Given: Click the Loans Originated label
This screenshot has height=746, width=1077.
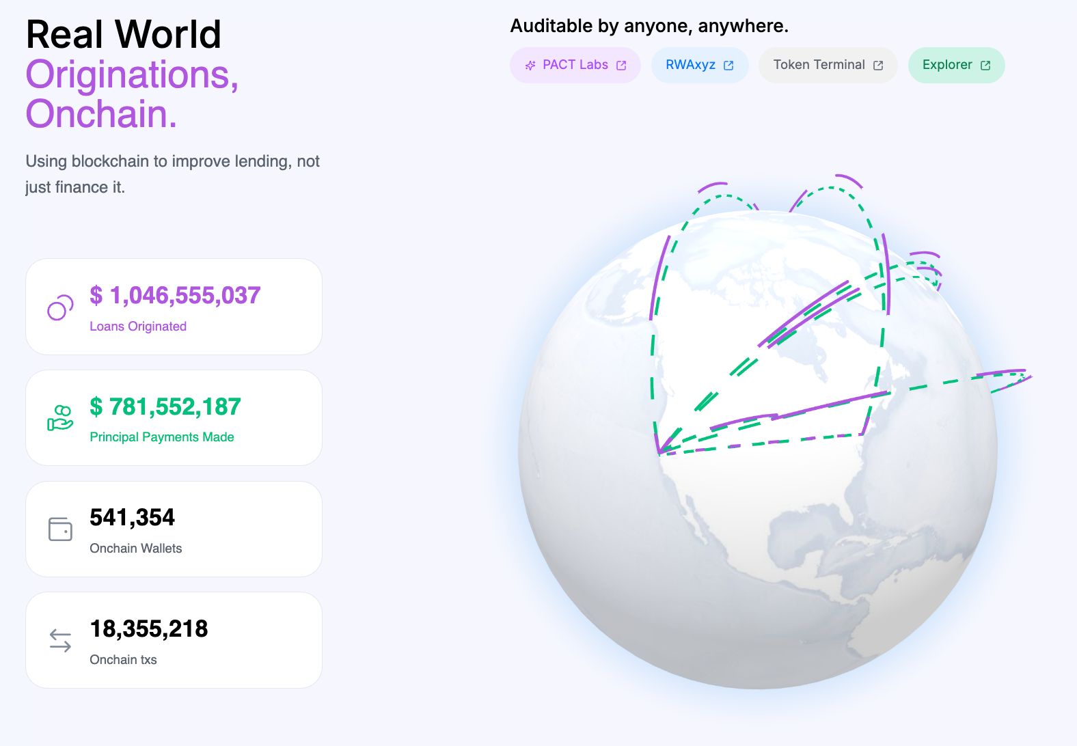Looking at the screenshot, I should click(x=138, y=327).
